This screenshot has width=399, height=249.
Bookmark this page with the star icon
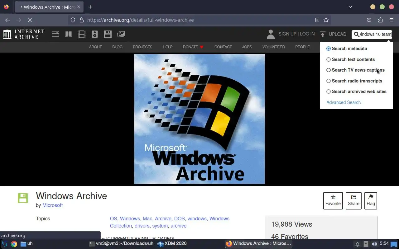(x=326, y=20)
